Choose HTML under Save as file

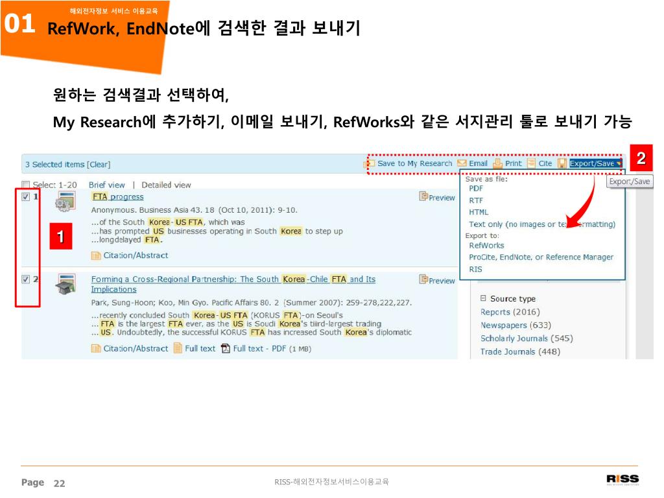(479, 212)
